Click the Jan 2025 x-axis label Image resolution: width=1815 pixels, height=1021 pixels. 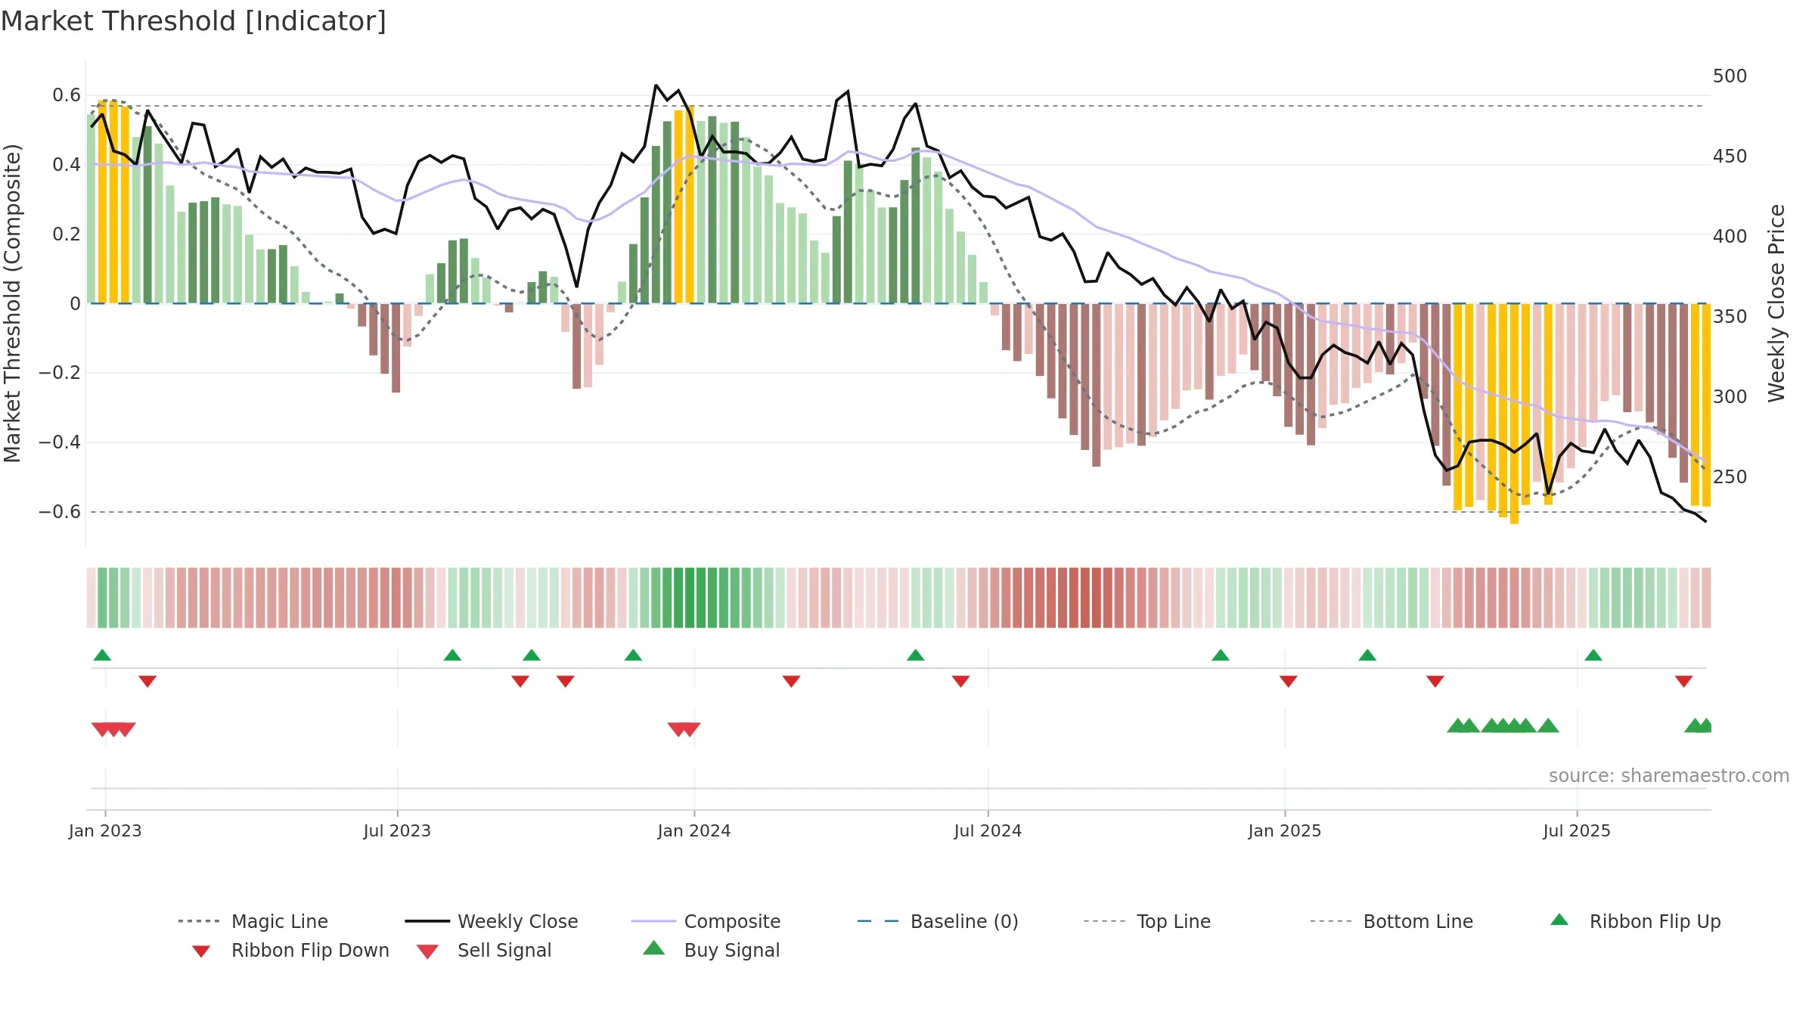1285,831
